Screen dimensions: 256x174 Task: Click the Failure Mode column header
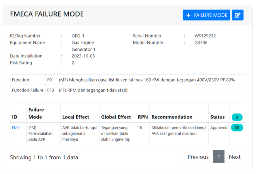[x=35, y=113]
